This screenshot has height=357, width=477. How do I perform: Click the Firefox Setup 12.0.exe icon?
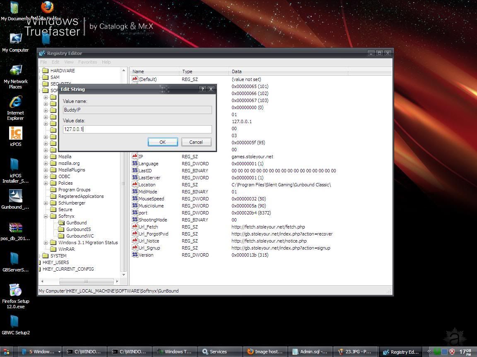coord(15,290)
